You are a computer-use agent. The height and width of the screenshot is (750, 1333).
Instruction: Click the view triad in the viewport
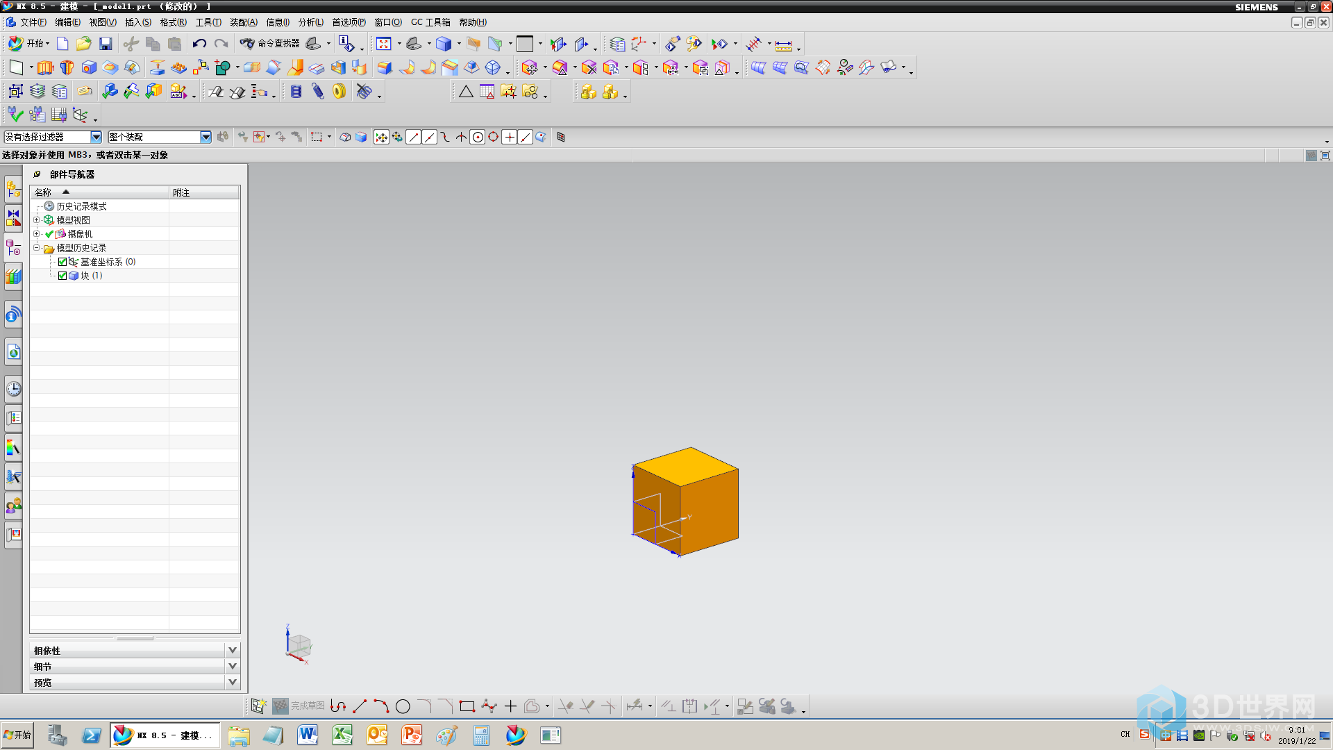pos(299,644)
